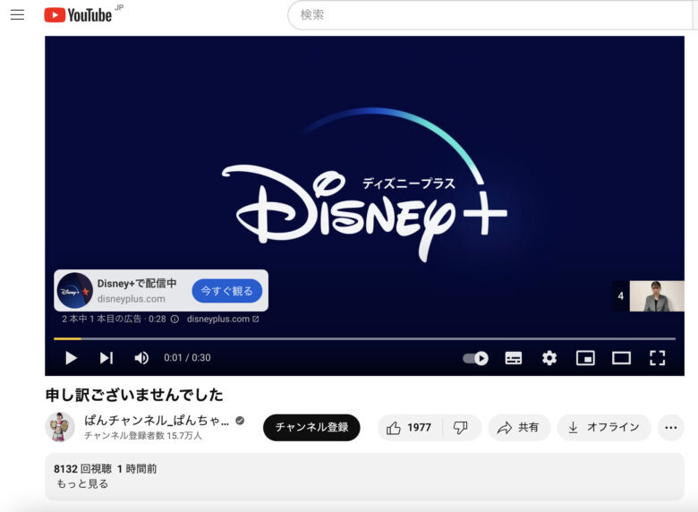Go to YouTube home via logo
The width and height of the screenshot is (698, 512).
click(x=78, y=15)
